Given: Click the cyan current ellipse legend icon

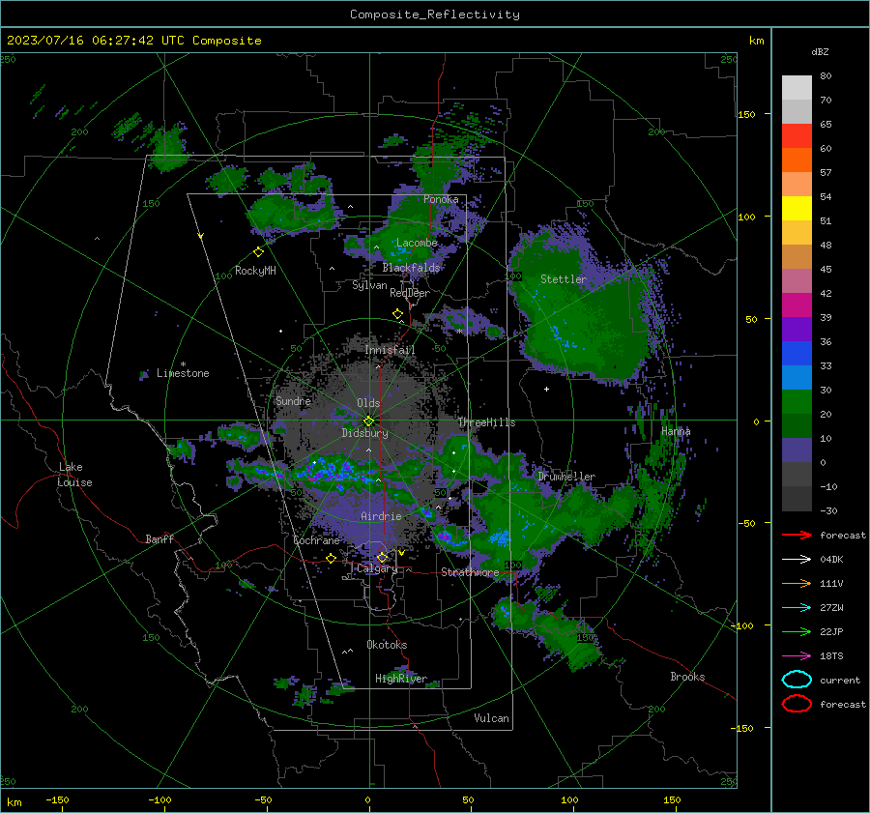Looking at the screenshot, I should (x=797, y=680).
